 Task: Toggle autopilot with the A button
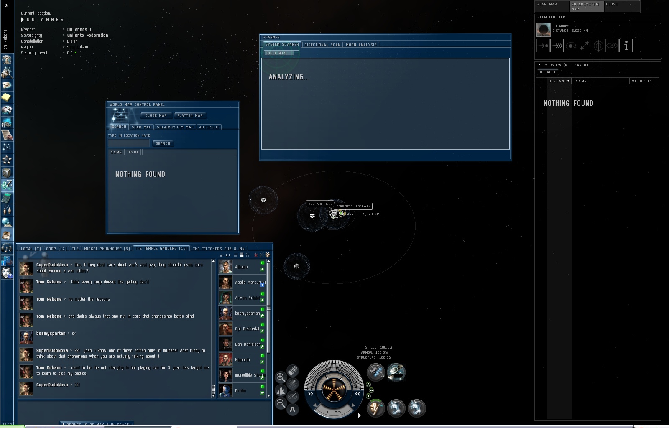coord(293,409)
